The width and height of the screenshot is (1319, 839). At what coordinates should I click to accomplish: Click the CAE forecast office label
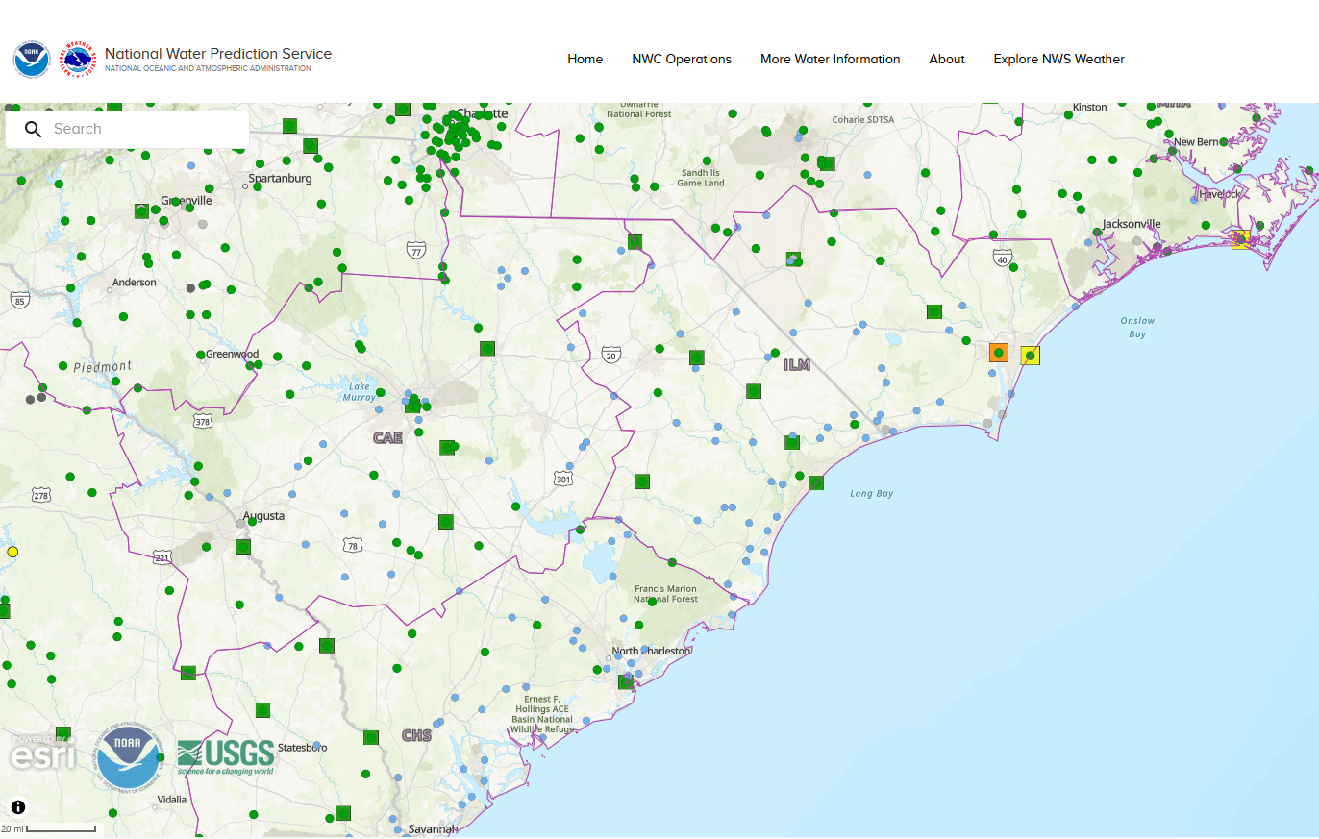click(387, 437)
